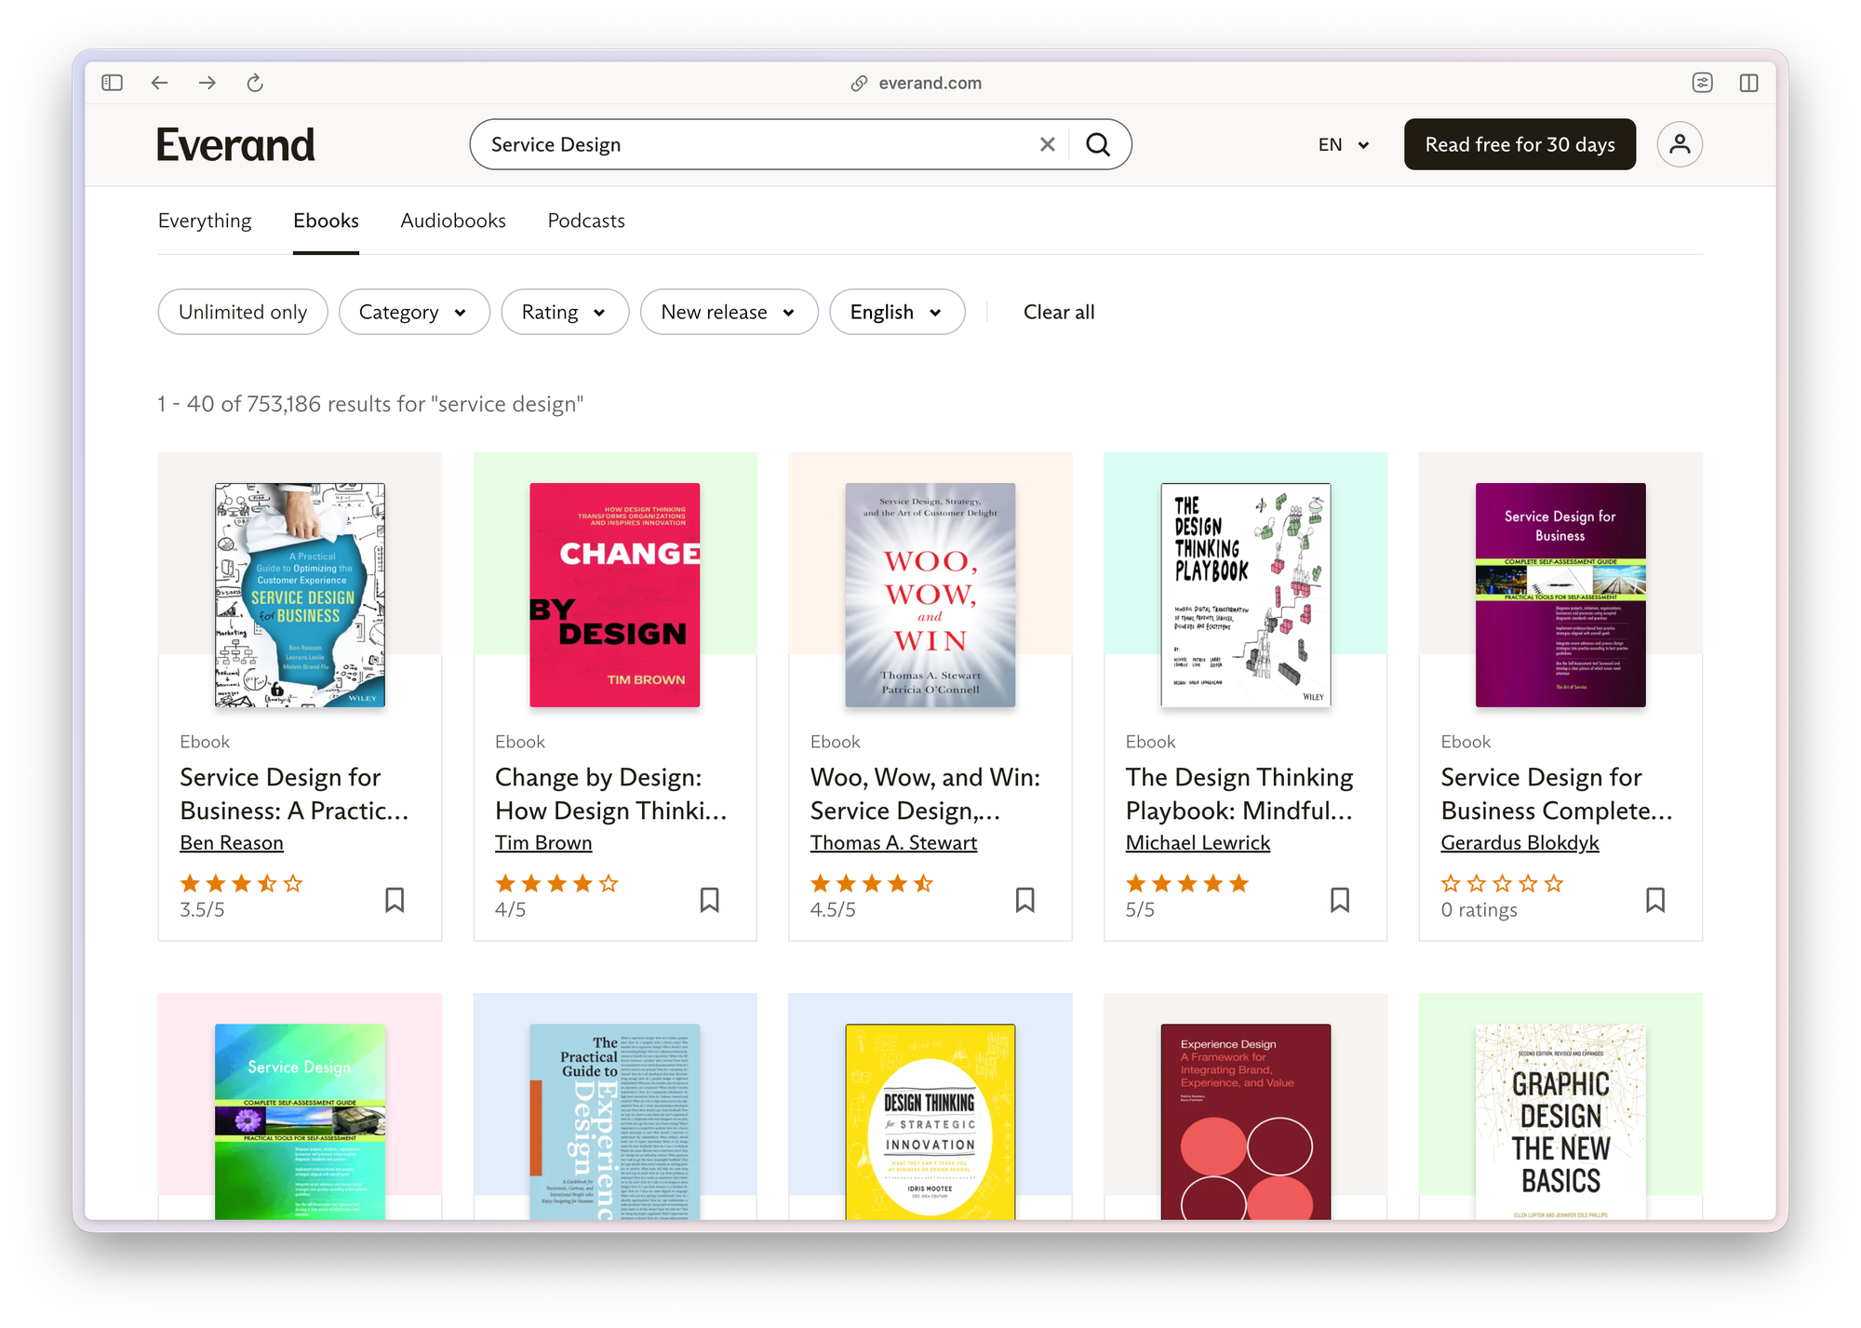Open the Graphic Design The New Basics cover
Image resolution: width=1861 pixels, height=1328 pixels.
pyautogui.click(x=1560, y=1121)
